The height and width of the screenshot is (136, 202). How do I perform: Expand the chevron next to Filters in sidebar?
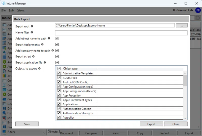pyautogui.click(x=44, y=133)
